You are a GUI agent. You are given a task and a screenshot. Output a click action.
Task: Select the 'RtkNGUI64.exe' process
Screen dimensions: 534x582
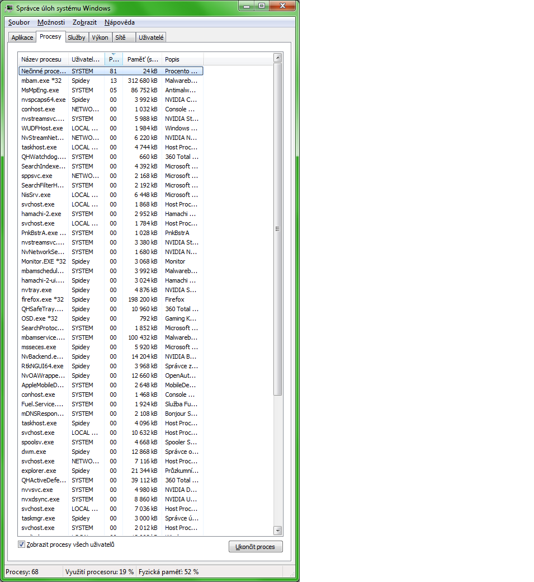[111, 366]
